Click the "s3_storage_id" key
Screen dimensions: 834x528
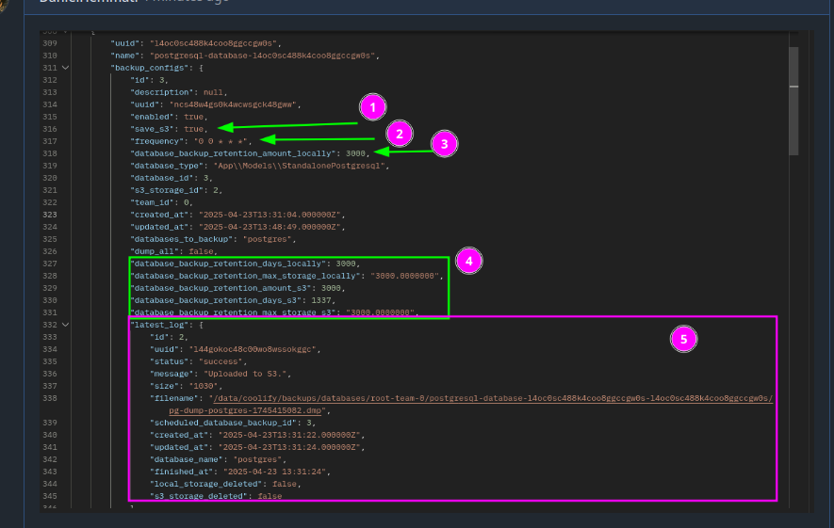(x=167, y=189)
